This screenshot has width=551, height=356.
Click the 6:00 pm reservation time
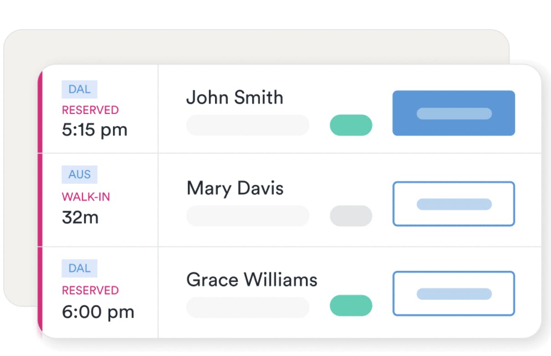98,312
